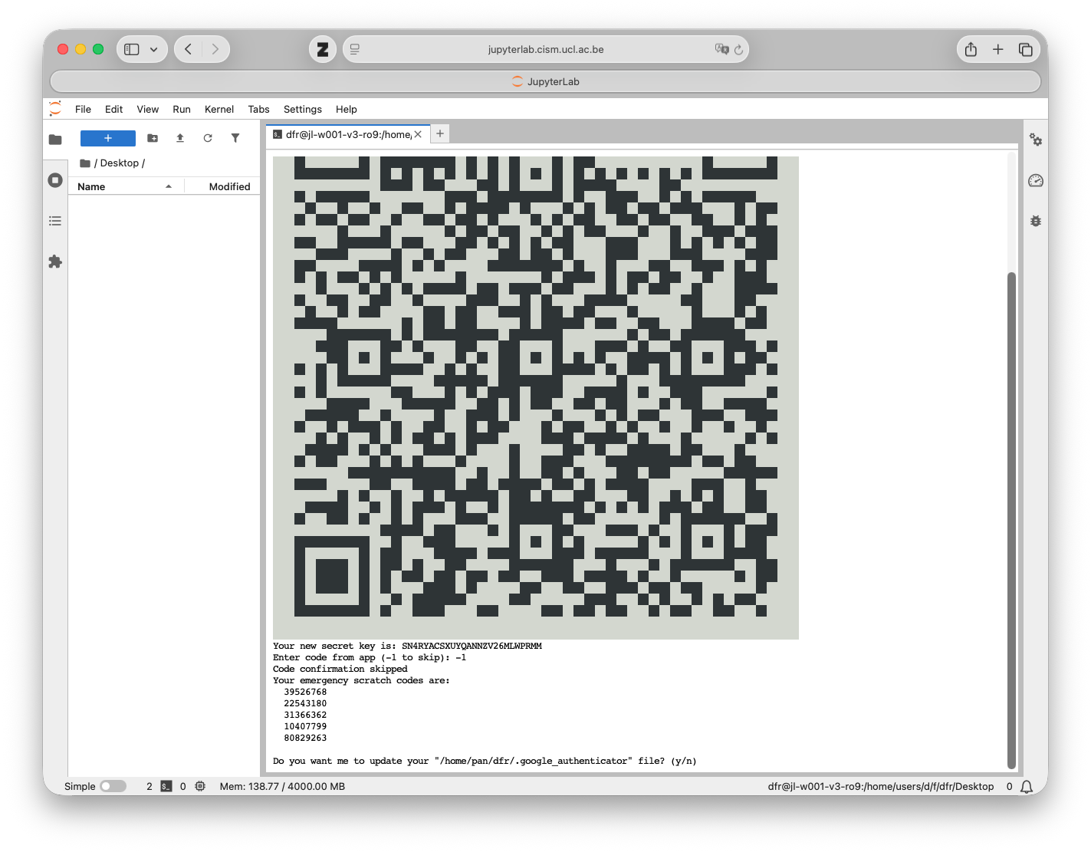The image size is (1091, 852).
Task: Click the QR code in the terminal
Action: pos(536,397)
